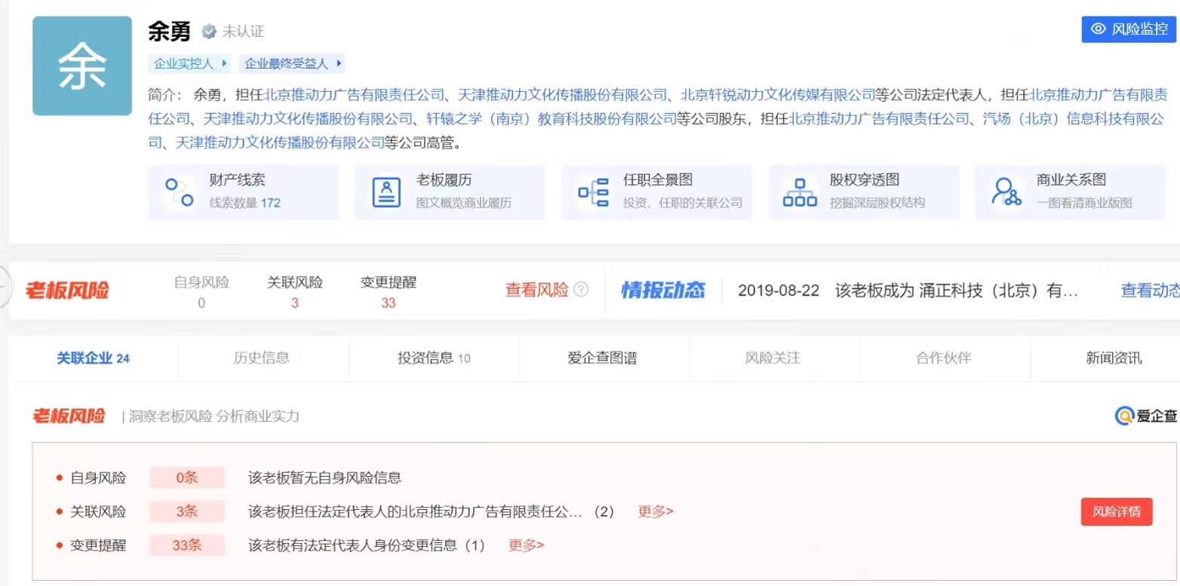Expand the 企业实控人 tag arrow
The image size is (1180, 586).
[x=226, y=64]
